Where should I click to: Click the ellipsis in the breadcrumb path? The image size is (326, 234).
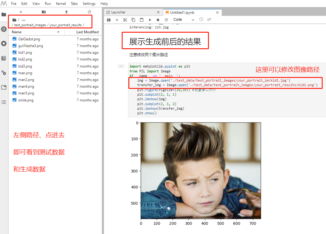click(23, 20)
